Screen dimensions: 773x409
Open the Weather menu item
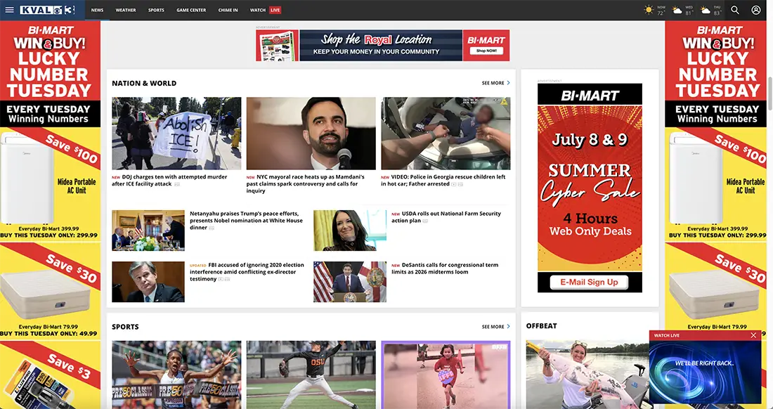coord(126,10)
